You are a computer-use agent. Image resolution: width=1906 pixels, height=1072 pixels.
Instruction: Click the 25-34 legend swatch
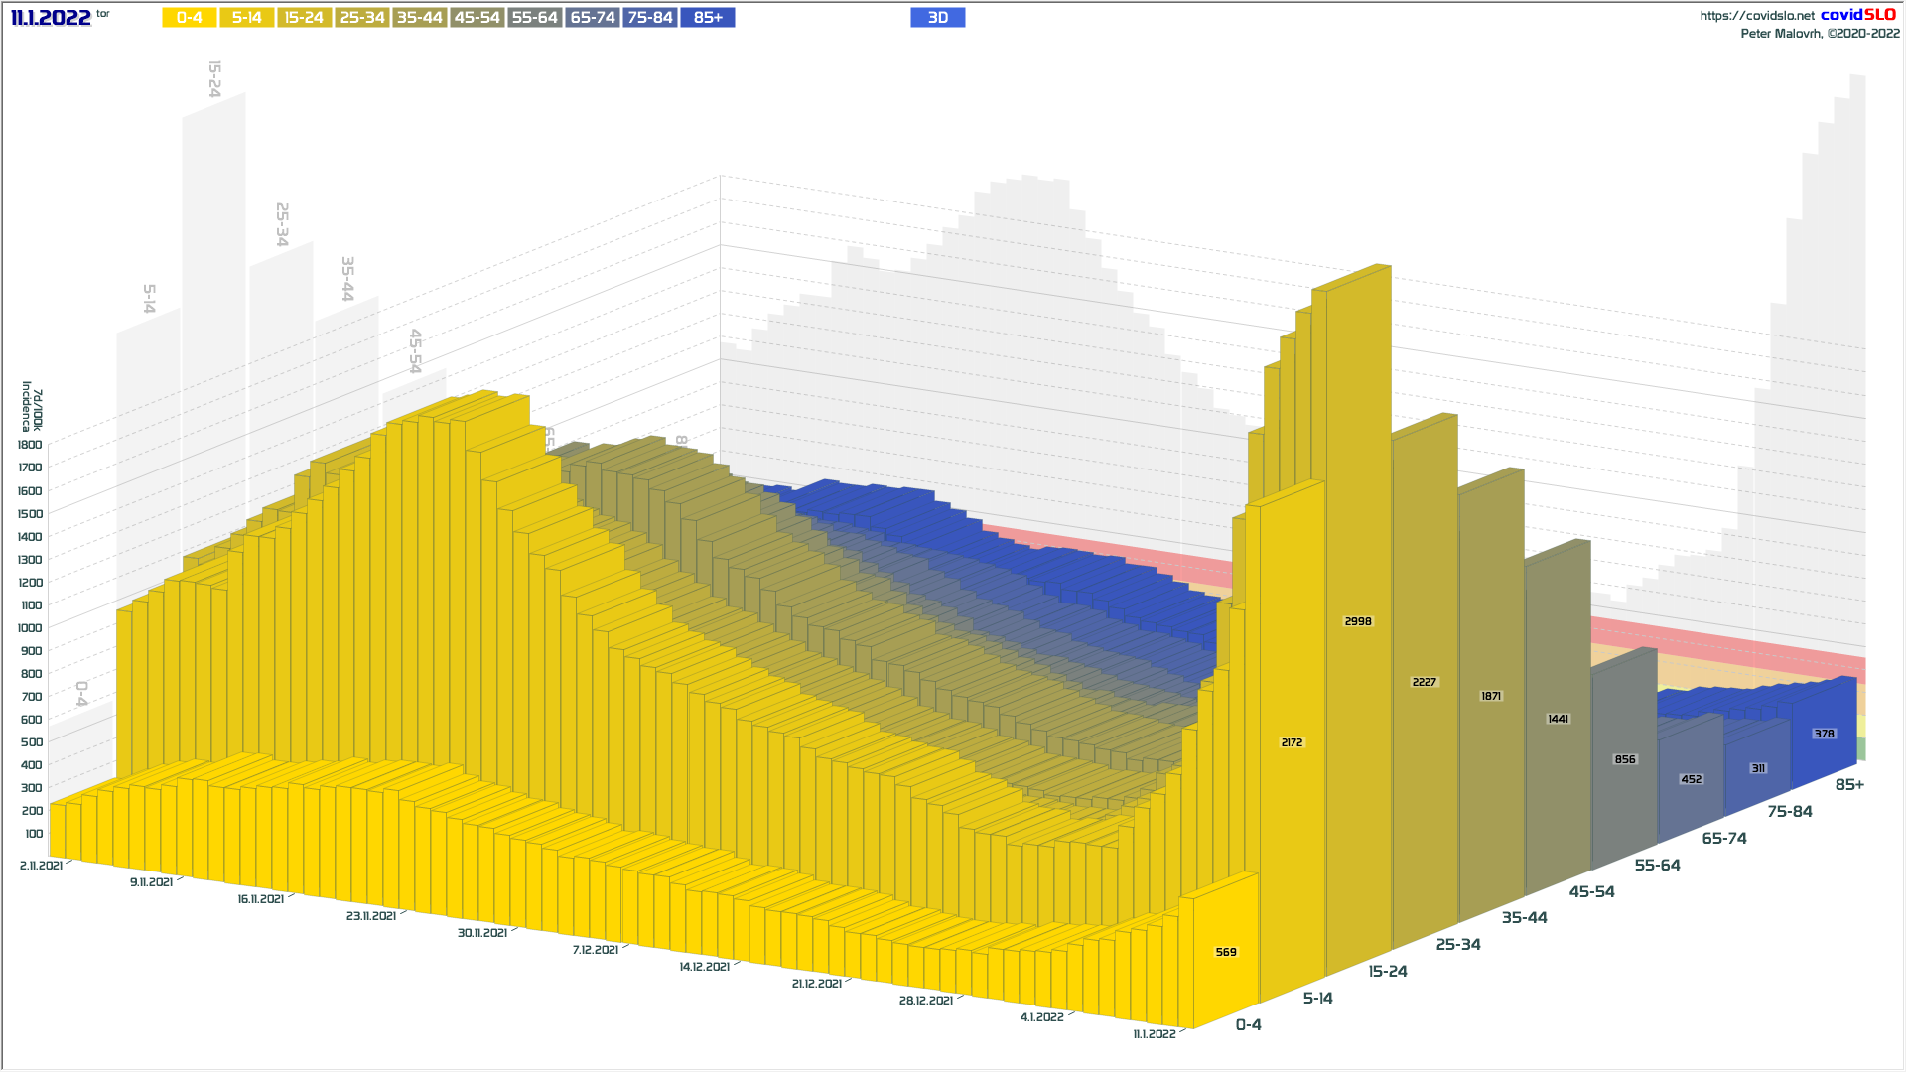[x=361, y=18]
